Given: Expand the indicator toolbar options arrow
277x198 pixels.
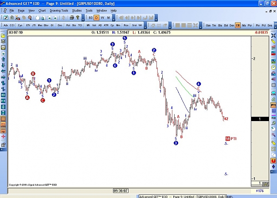Looking at the screenshot, I should (x=145, y=26).
